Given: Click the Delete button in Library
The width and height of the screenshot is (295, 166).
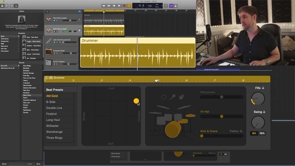Looking at the screenshot, I should pos(29,164).
